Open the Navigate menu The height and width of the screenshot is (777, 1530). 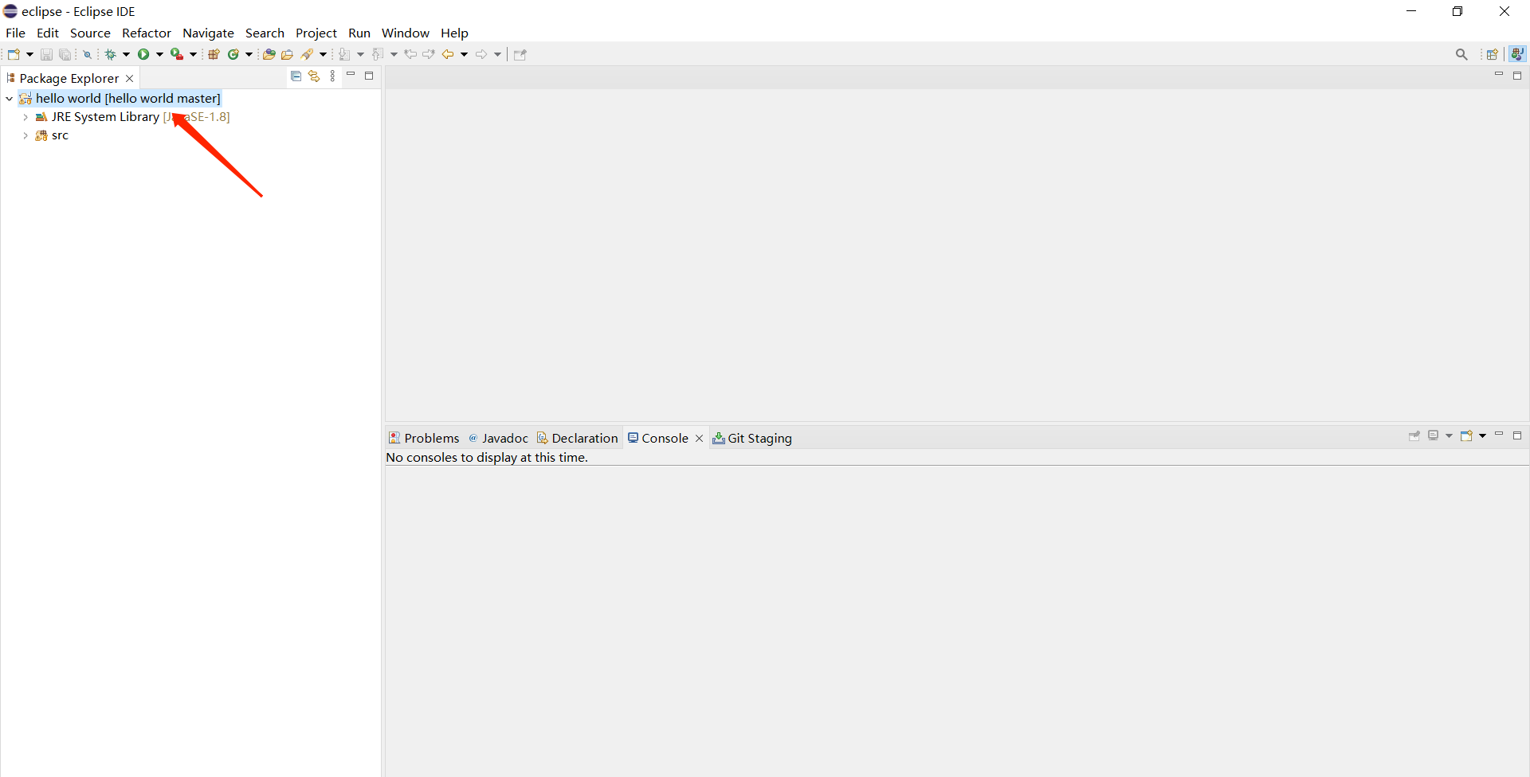(208, 33)
